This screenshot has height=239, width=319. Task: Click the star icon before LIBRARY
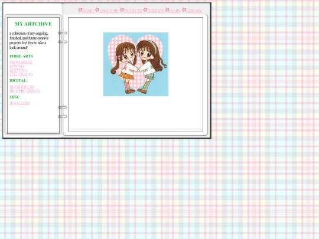pos(184,10)
